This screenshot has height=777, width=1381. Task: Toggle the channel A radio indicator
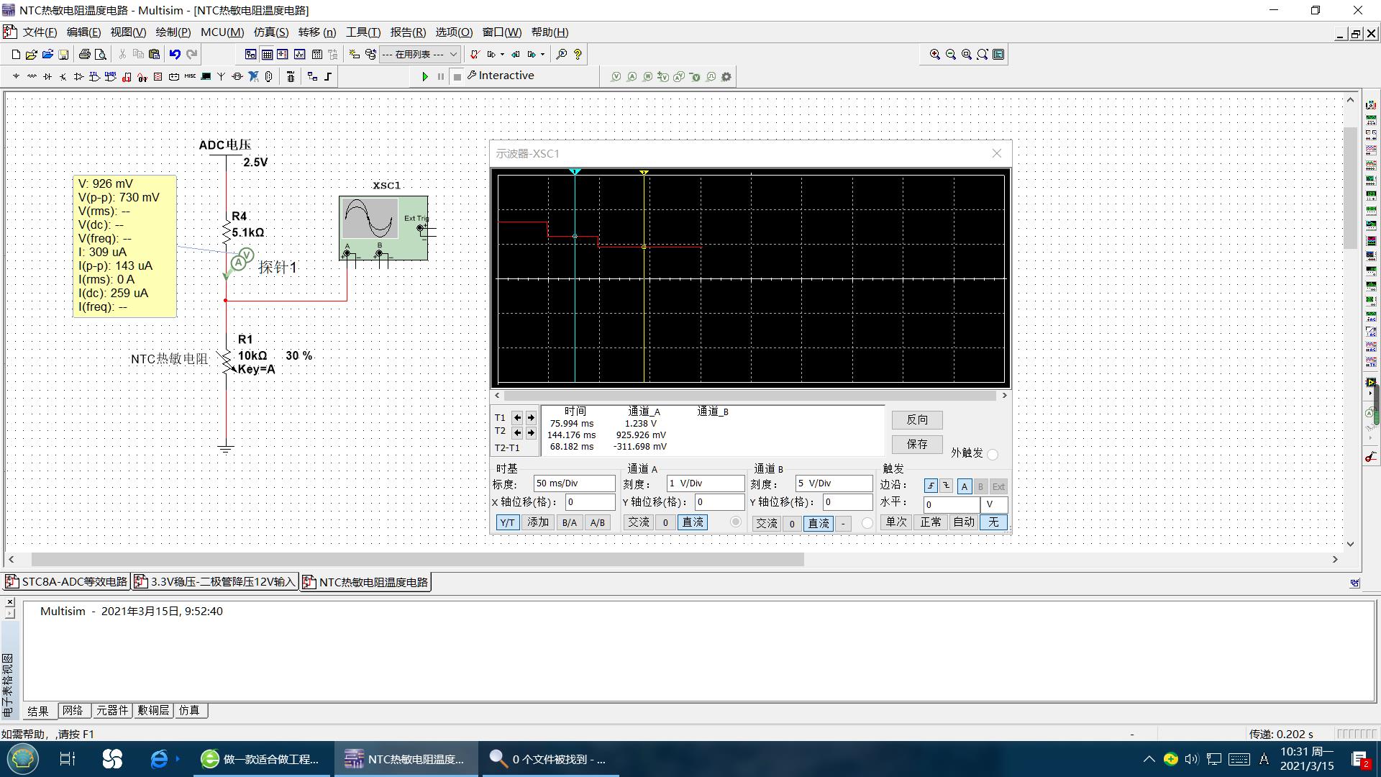[735, 522]
